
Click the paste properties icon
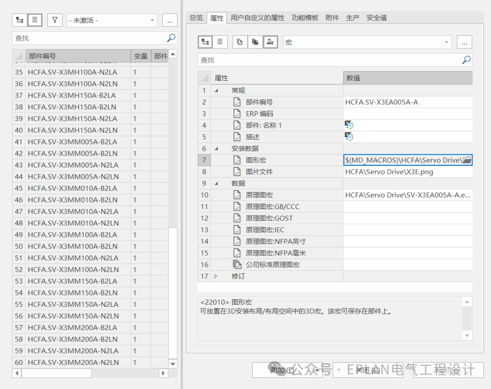point(255,42)
